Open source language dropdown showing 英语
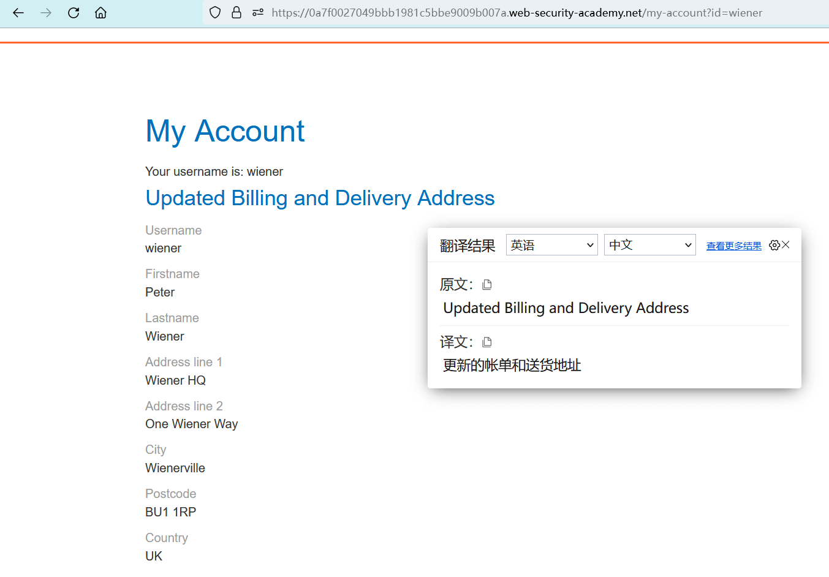Viewport: 829px width, 577px height. pos(552,245)
